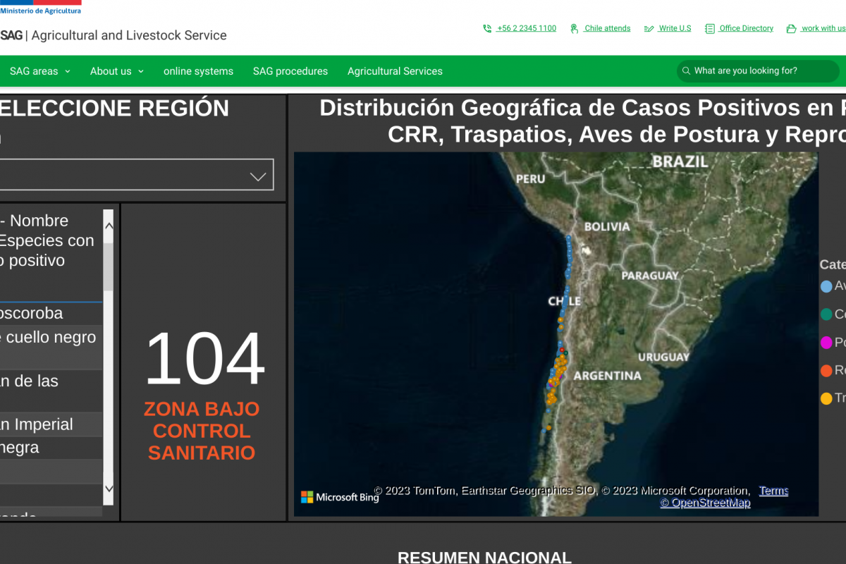Open the region selection dropdown chevron
Viewport: 846px width, 564px height.
click(x=258, y=176)
